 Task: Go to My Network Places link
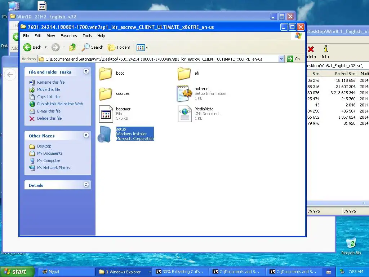(x=53, y=168)
